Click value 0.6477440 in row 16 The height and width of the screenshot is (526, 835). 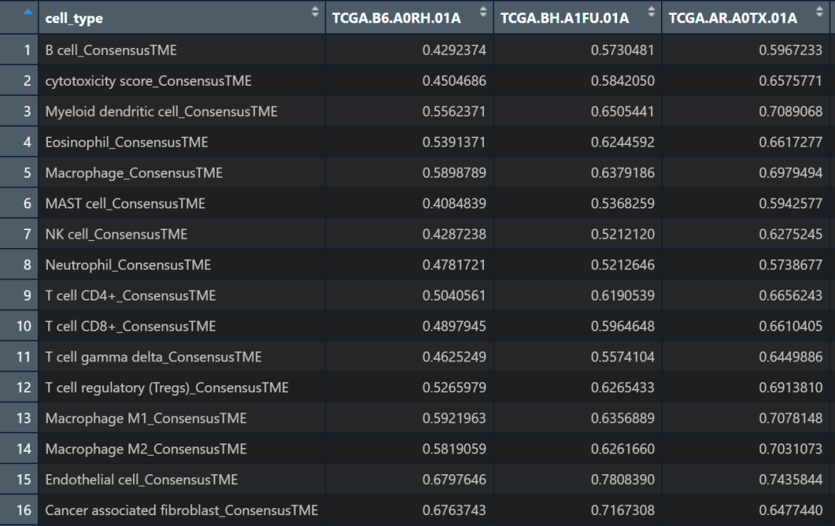click(x=791, y=511)
